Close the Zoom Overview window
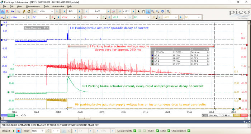This screenshot has height=134, width=251. (48, 28)
